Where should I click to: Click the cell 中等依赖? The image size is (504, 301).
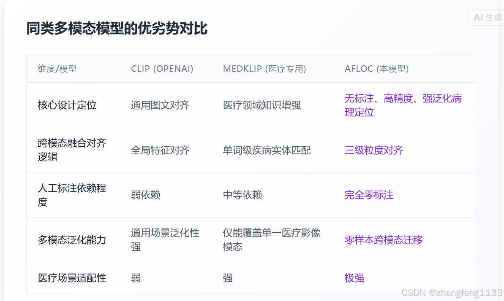[x=242, y=195]
